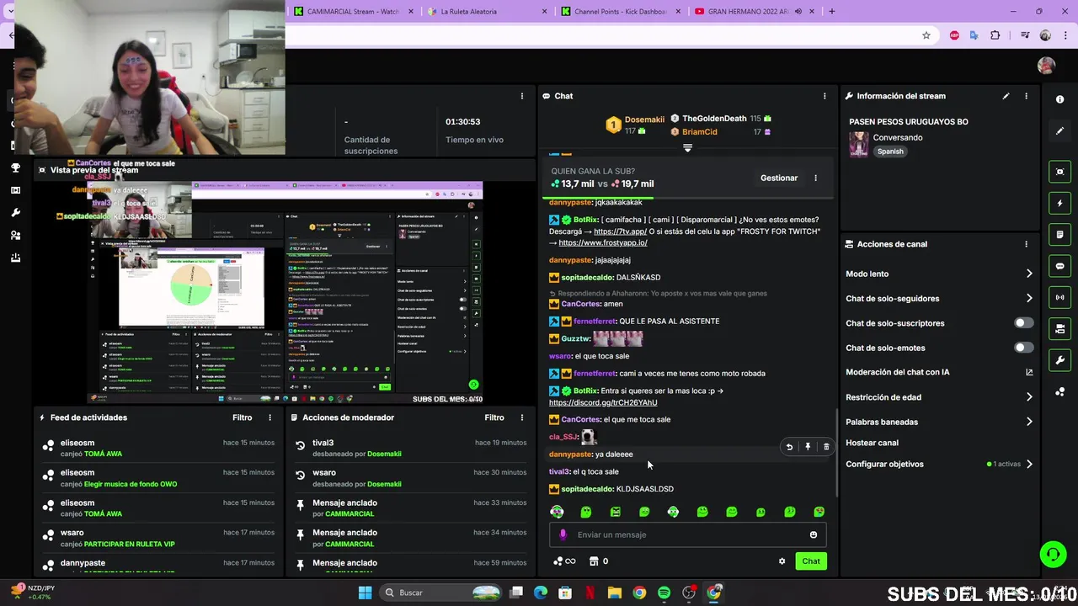Open Acciones de moderador three-dot menu
The image size is (1078, 606).
522,417
